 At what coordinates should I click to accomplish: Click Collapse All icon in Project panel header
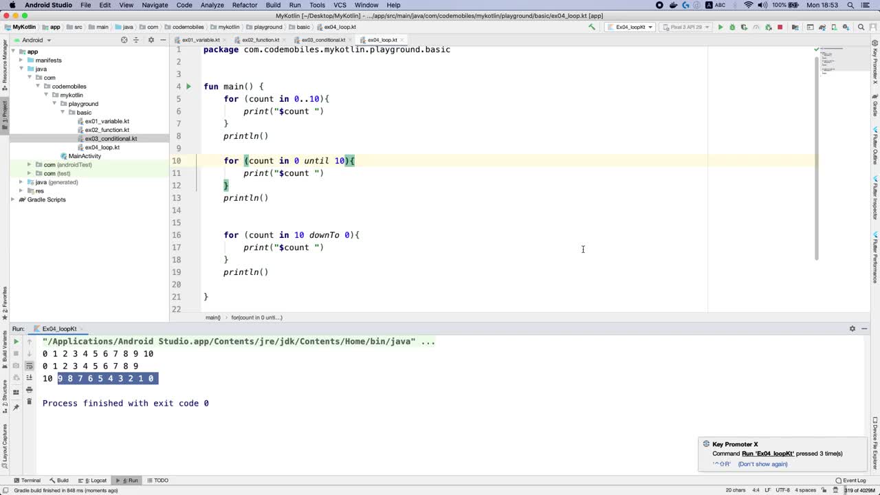tap(137, 40)
